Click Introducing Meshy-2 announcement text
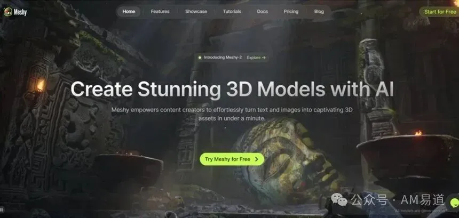The height and width of the screenshot is (218, 459). click(x=223, y=58)
